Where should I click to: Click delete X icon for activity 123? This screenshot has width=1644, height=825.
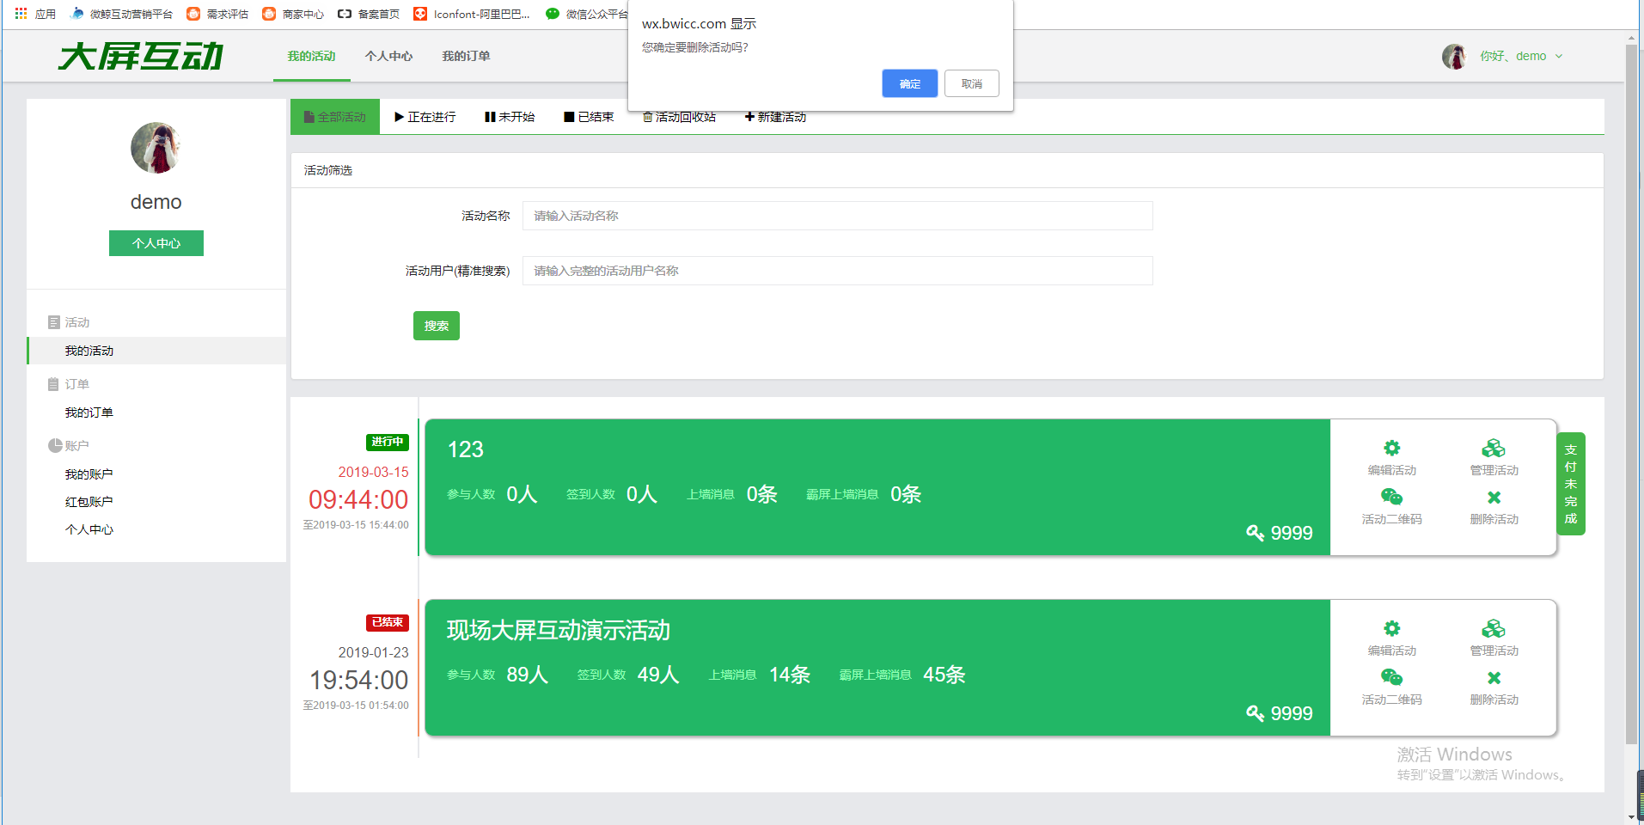point(1494,498)
